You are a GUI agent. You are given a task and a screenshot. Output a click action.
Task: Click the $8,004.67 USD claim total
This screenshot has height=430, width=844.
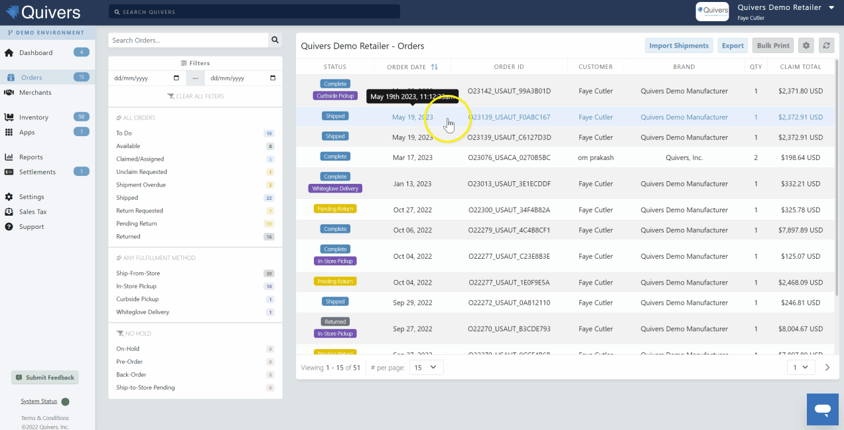point(800,329)
